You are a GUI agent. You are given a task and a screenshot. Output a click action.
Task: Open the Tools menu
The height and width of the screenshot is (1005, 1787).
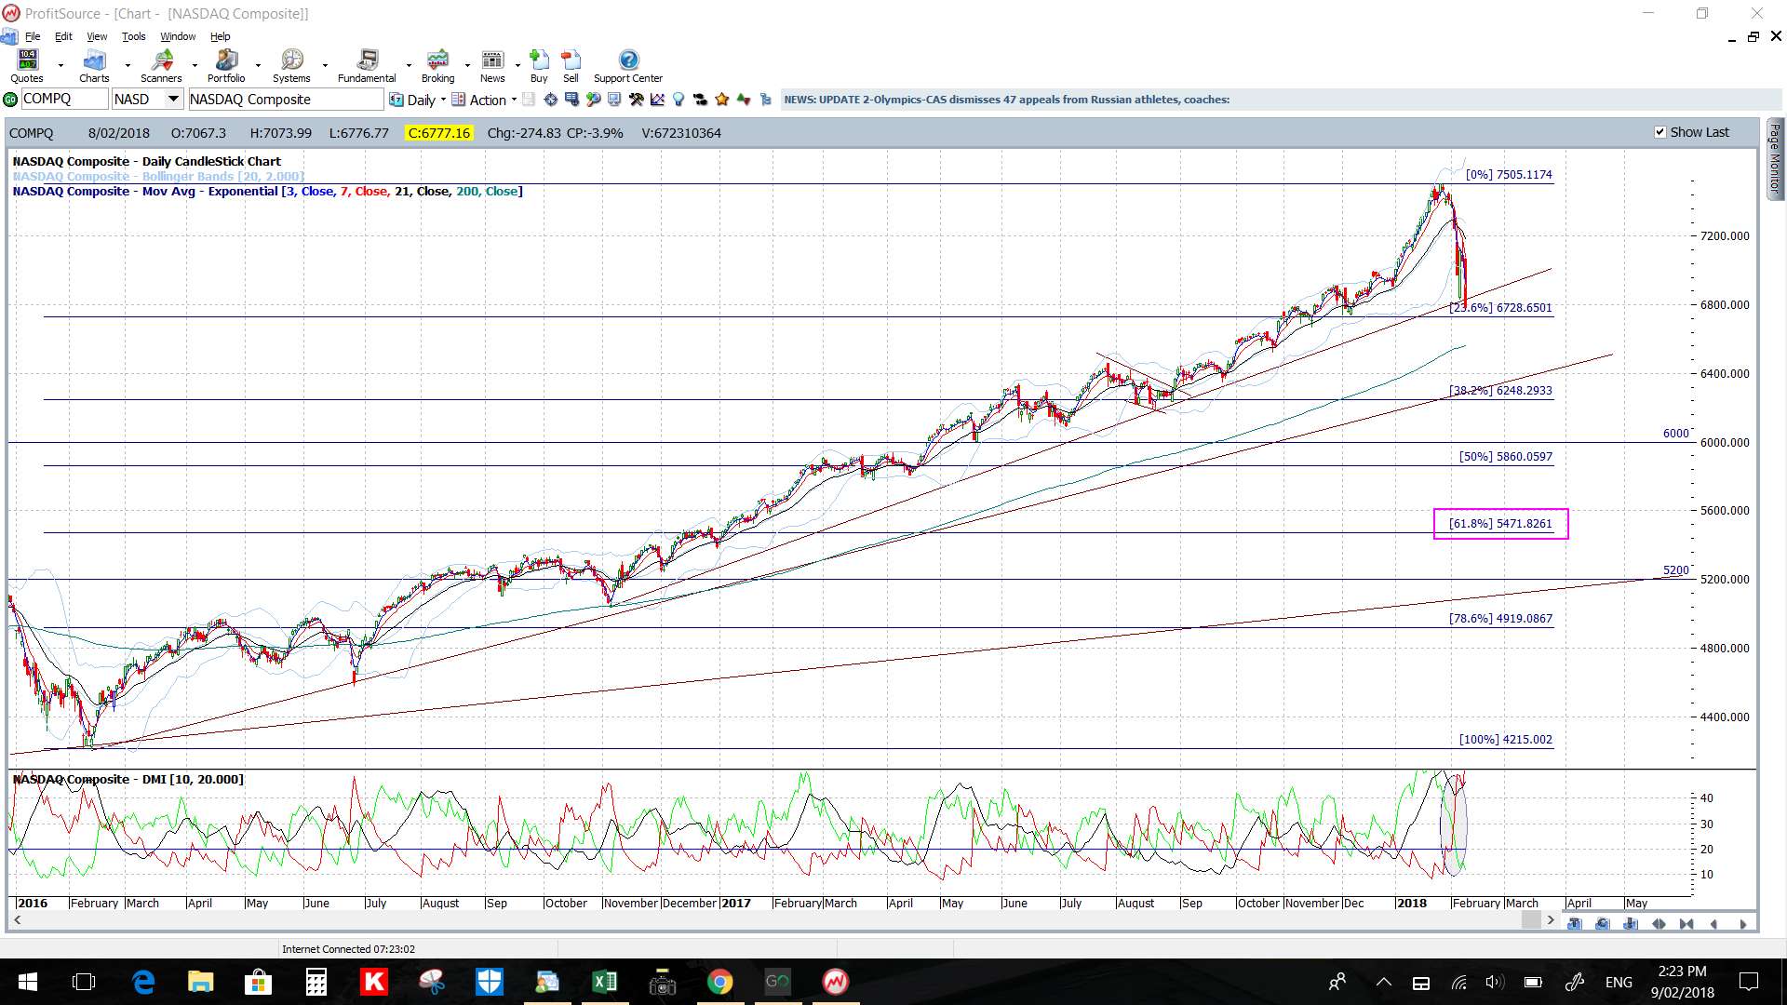133,36
